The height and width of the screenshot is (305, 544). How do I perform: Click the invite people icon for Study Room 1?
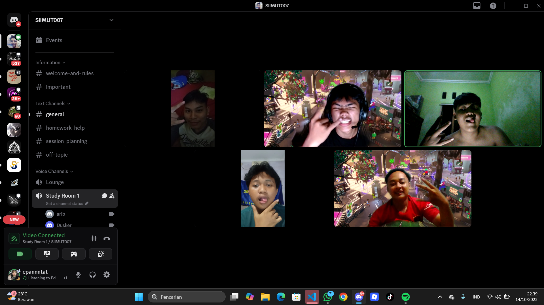tap(112, 196)
